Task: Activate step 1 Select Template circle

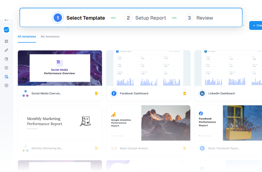Action: [x=58, y=18]
